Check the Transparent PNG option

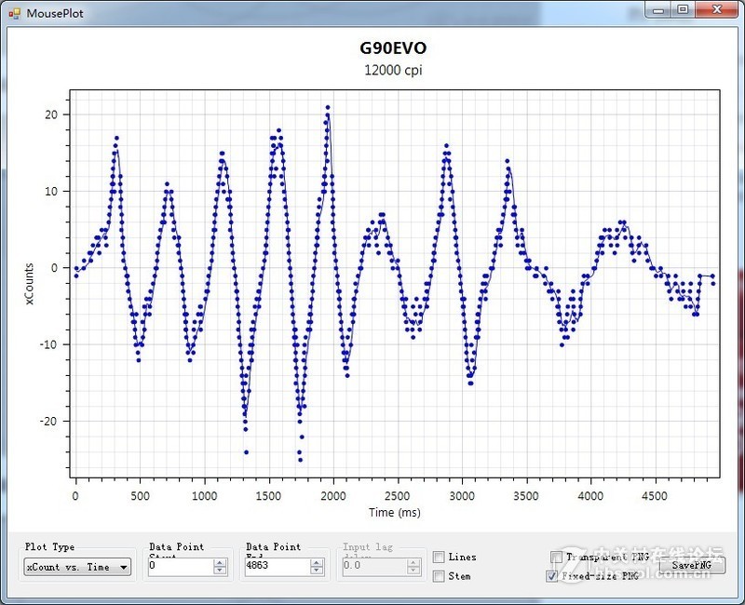[x=556, y=558]
